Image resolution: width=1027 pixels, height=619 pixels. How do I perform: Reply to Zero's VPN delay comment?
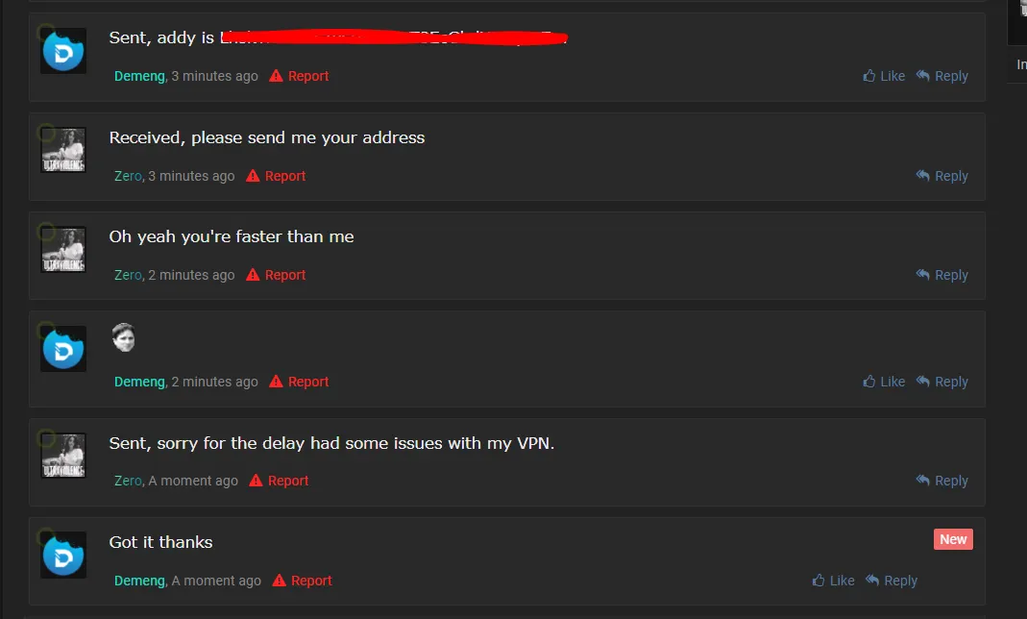(x=941, y=481)
